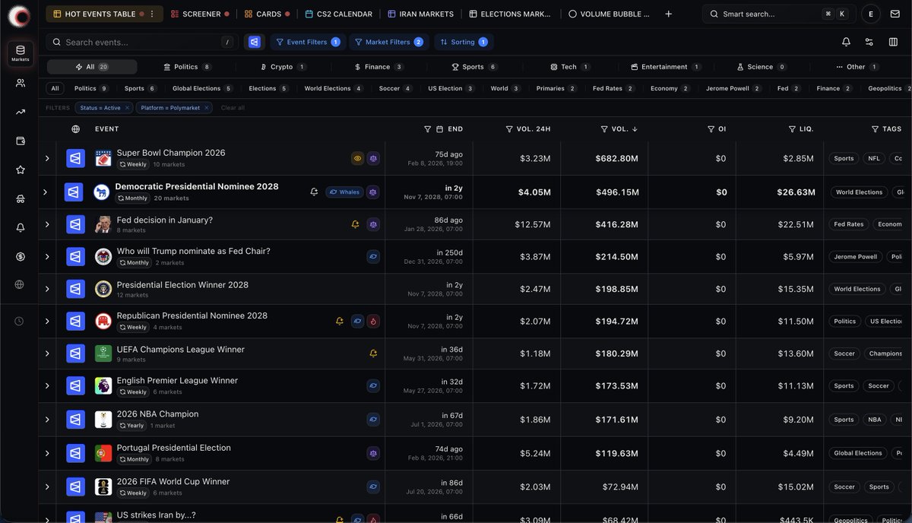This screenshot has width=912, height=523.
Task: Expand the English Premier League Winner row
Action: [x=47, y=386]
